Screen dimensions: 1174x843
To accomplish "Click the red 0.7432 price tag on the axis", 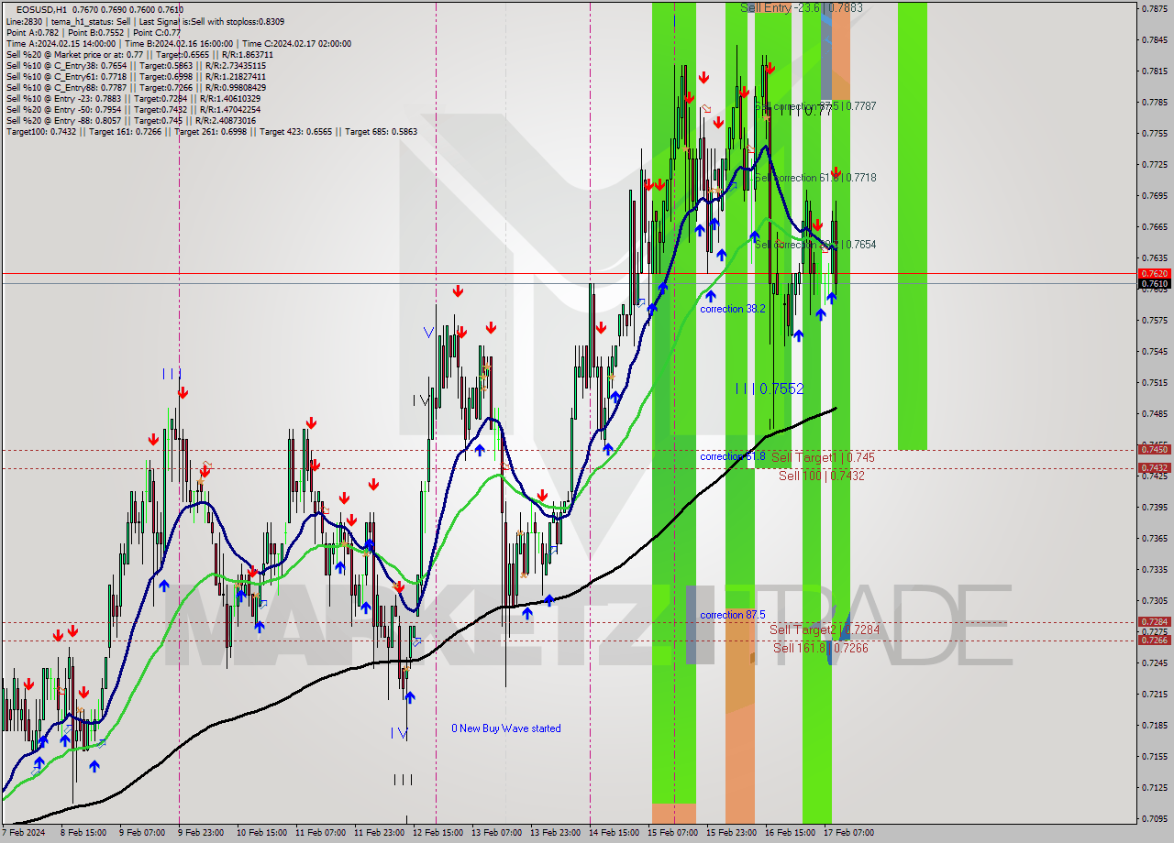I will coord(1154,467).
